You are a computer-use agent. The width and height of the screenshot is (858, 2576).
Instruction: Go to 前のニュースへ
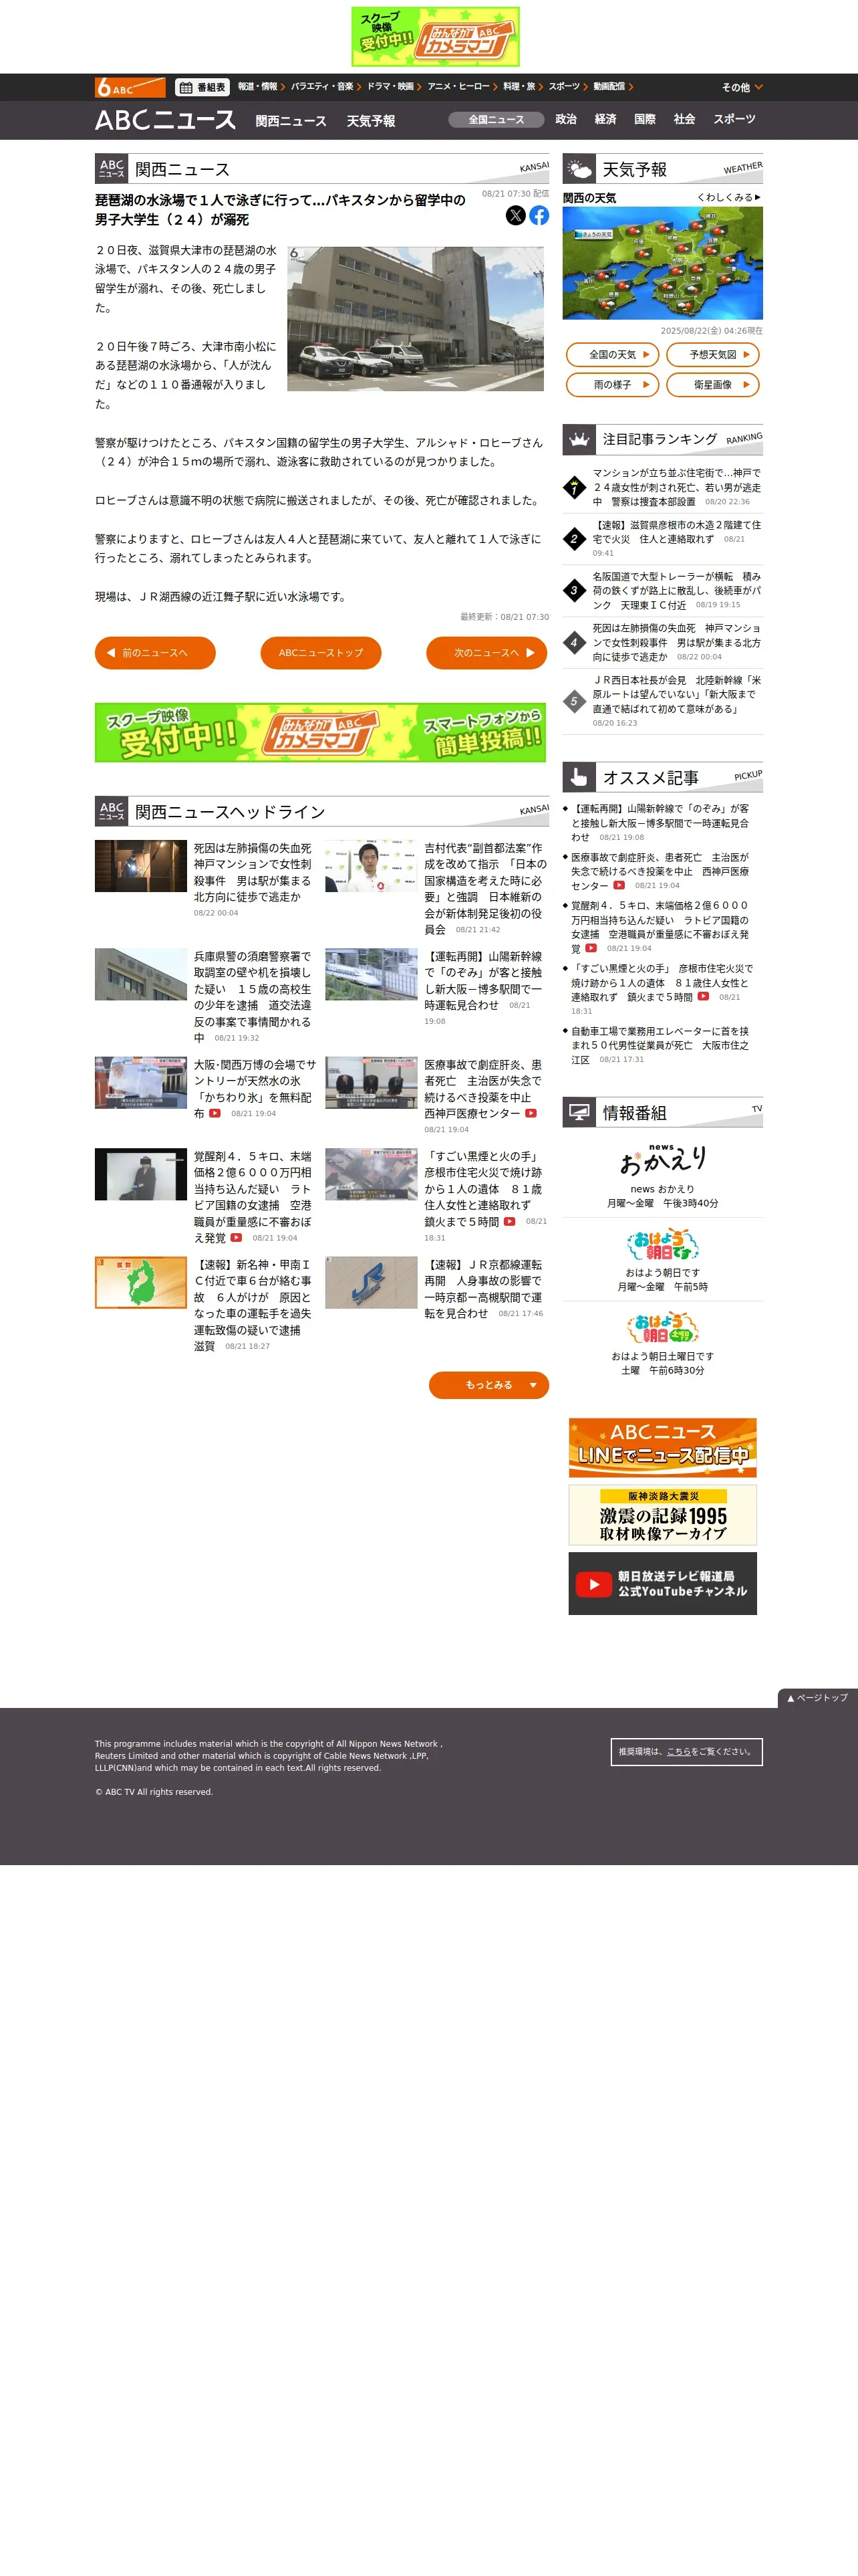coord(155,653)
